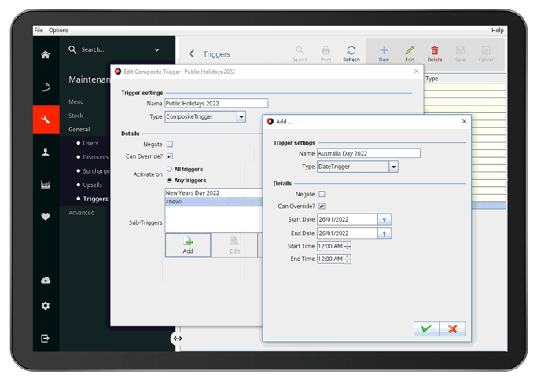Cancel with the red X button
This screenshot has width=541, height=385.
pos(453,328)
